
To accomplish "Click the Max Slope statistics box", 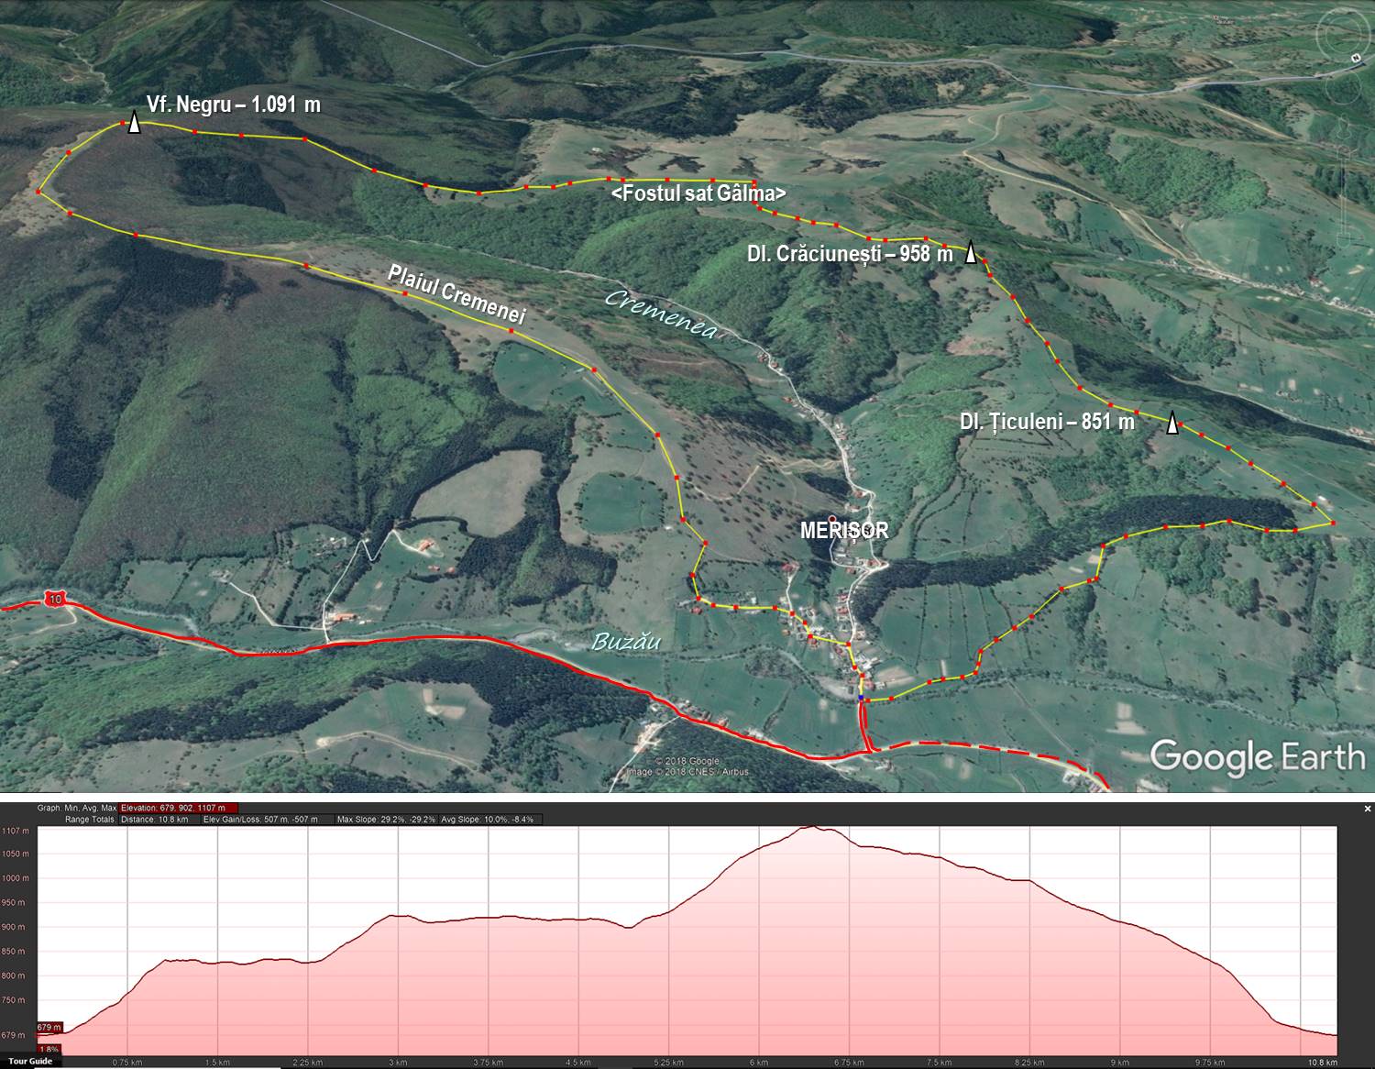I will pyautogui.click(x=386, y=819).
